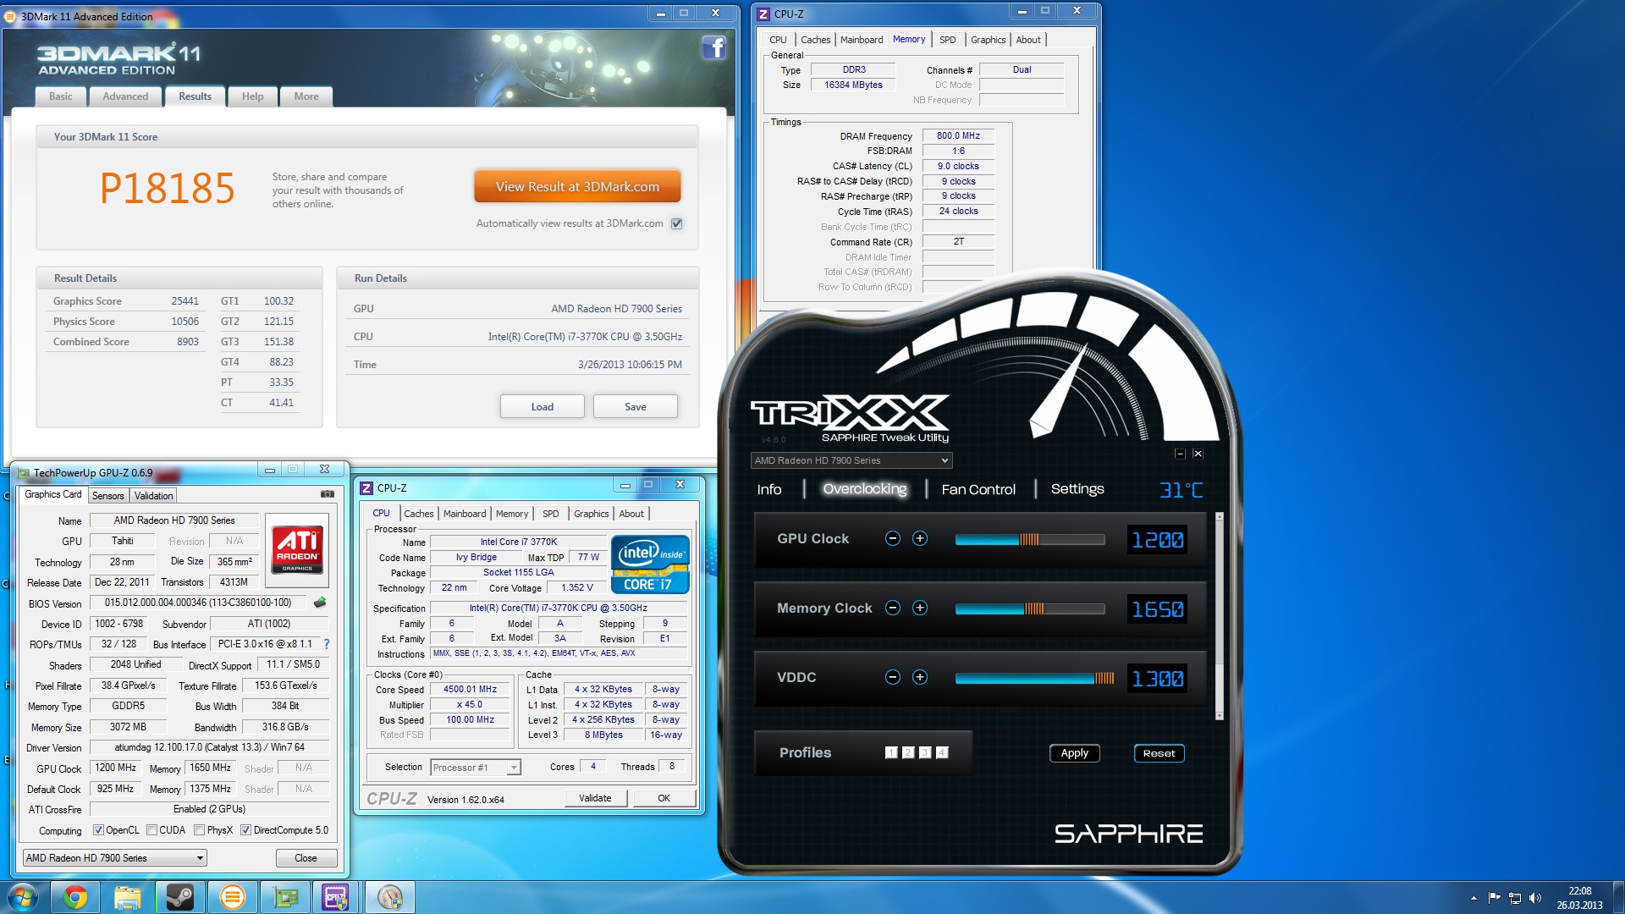This screenshot has height=914, width=1625.
Task: Click Validate in CPU-Z
Action: [x=595, y=798]
